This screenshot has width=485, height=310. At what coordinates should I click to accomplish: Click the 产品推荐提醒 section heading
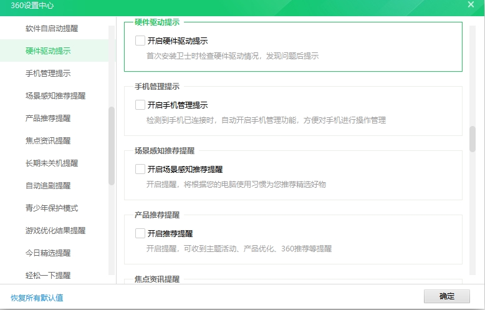(x=157, y=215)
